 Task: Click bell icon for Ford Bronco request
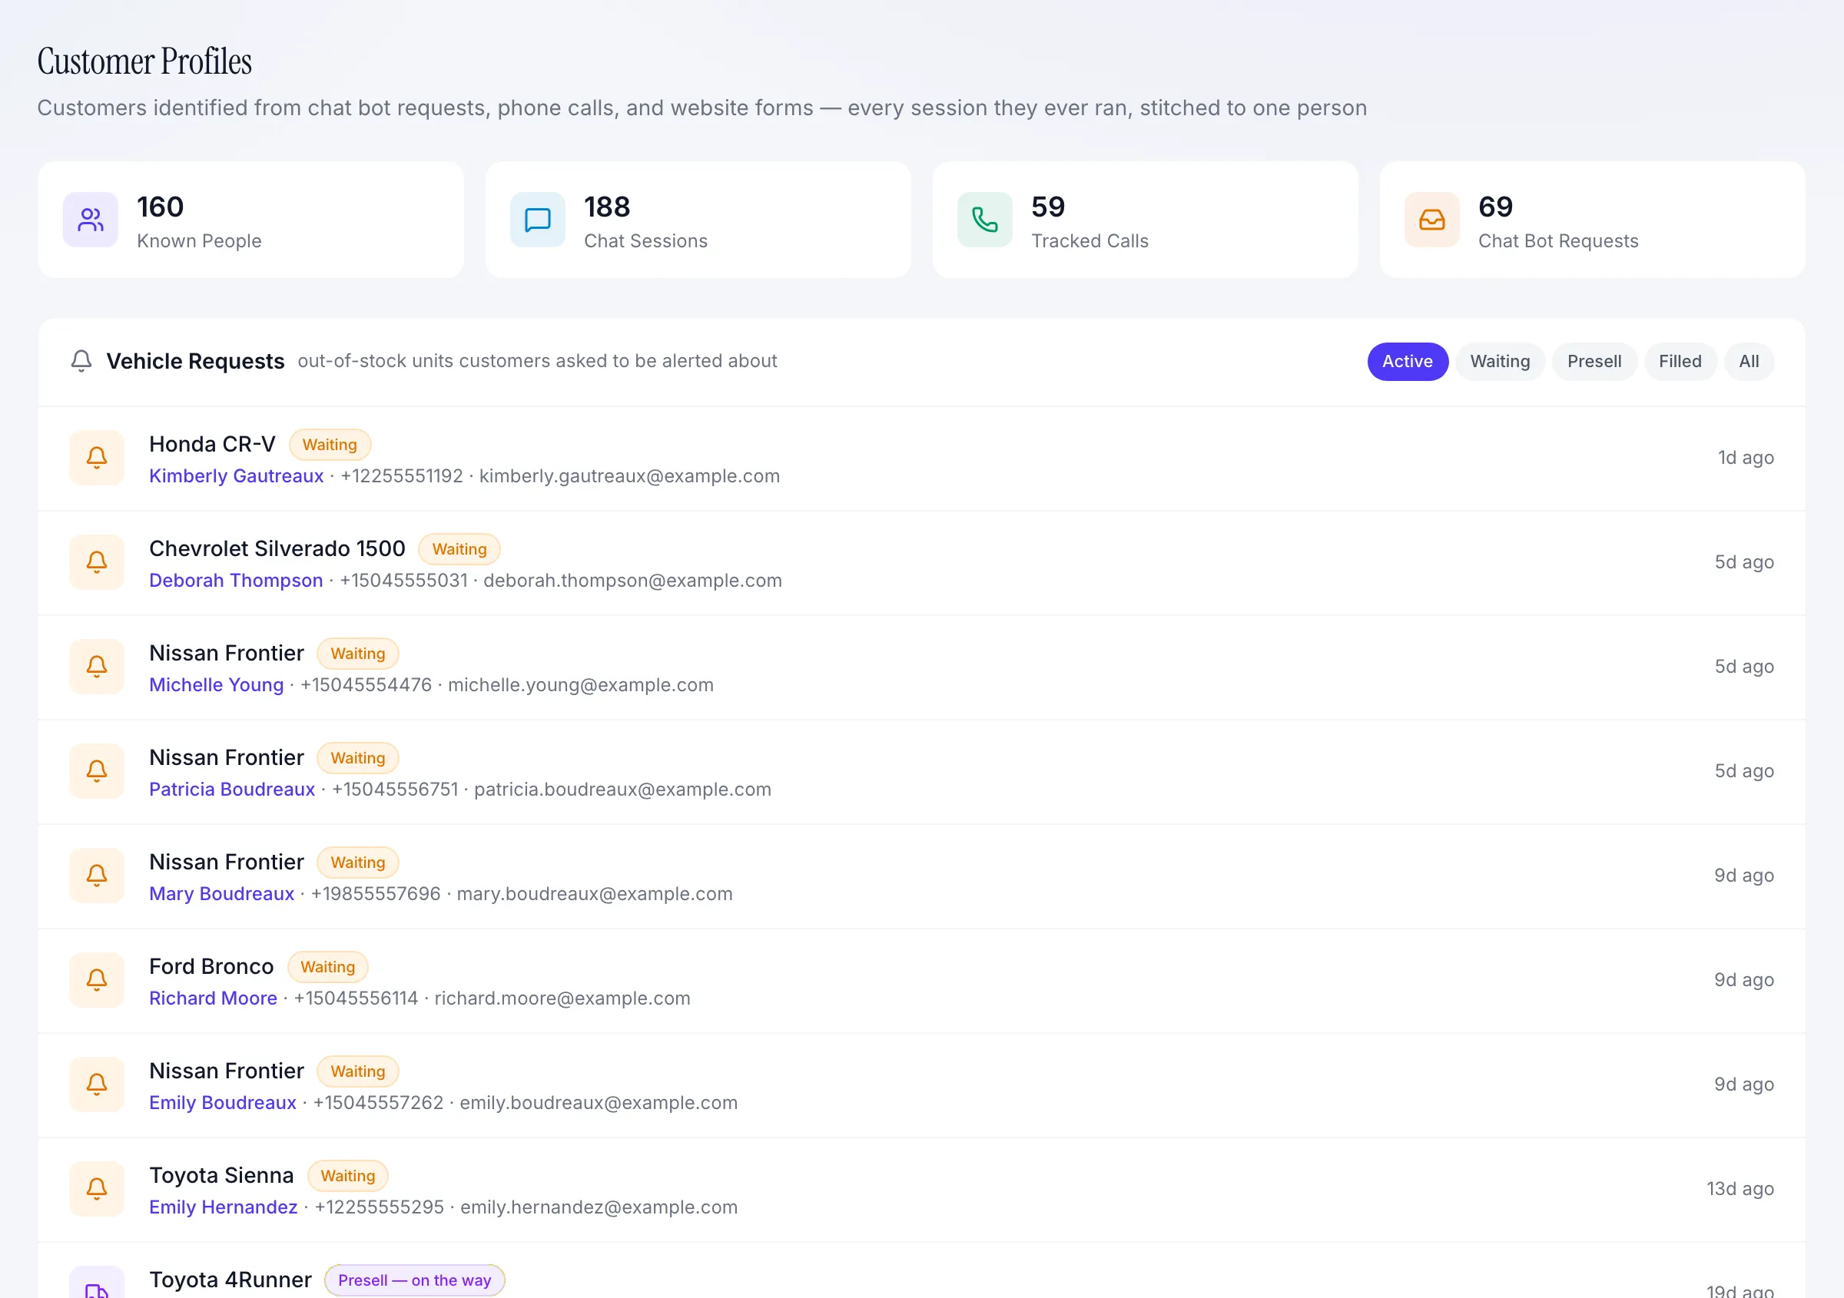point(96,980)
